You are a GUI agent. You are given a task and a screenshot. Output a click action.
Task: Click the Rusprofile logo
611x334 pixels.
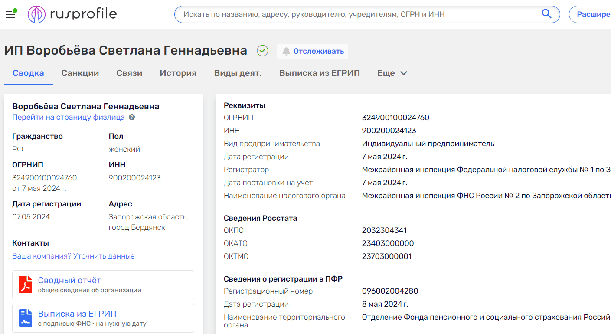(72, 13)
